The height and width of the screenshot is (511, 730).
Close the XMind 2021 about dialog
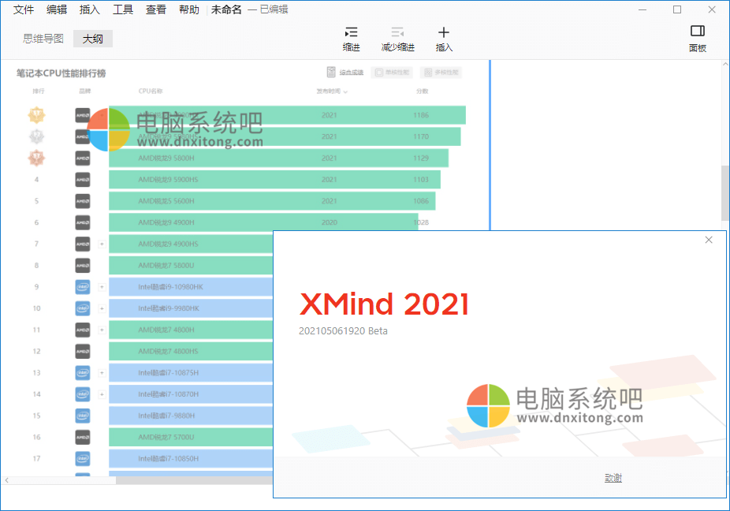click(709, 240)
